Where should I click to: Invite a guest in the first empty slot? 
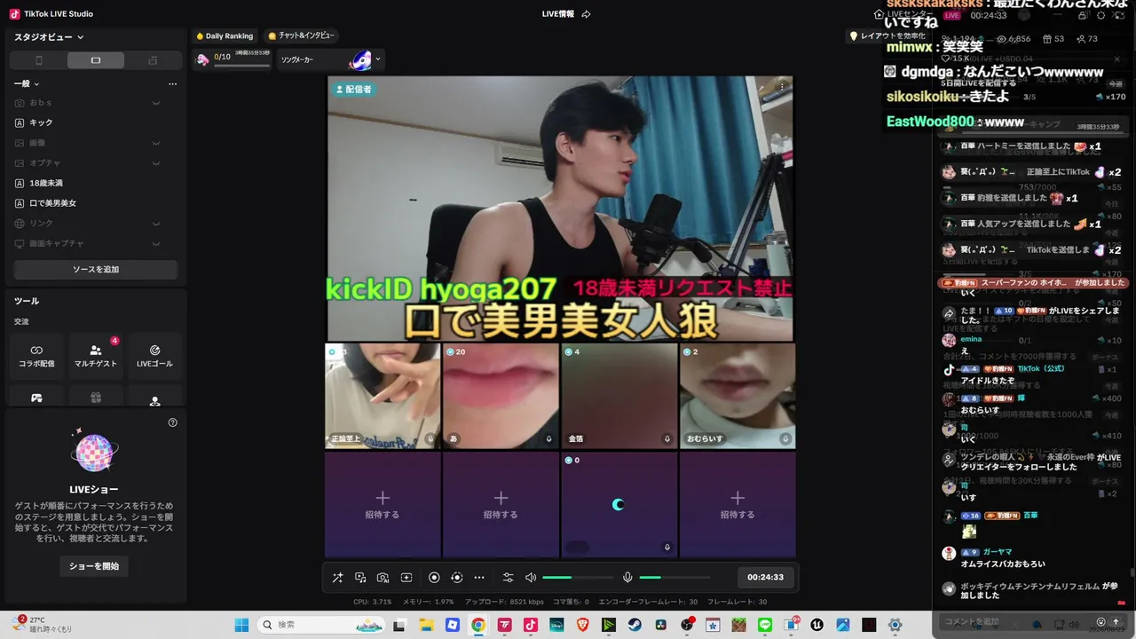383,504
